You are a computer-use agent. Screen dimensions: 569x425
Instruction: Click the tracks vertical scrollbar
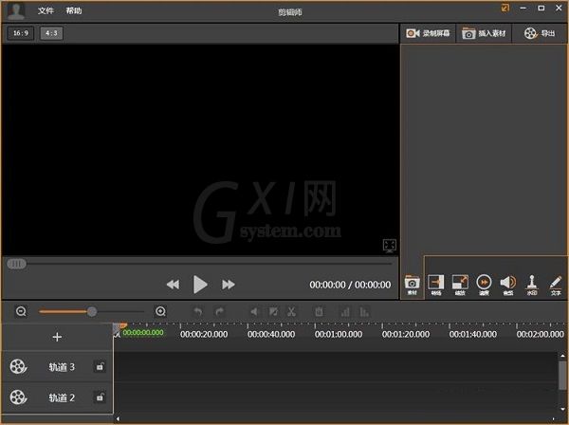point(562,374)
